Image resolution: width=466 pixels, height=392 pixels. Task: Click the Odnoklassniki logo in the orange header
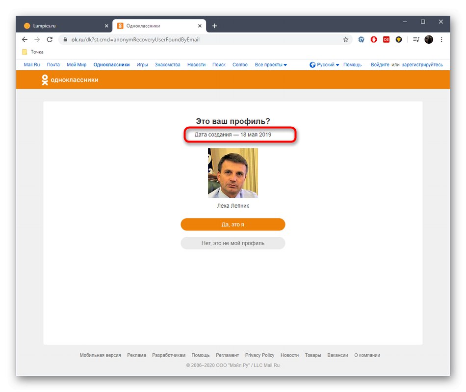(69, 79)
